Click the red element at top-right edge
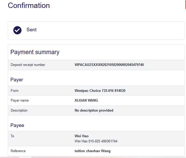The image size is (186, 158). (185, 5)
